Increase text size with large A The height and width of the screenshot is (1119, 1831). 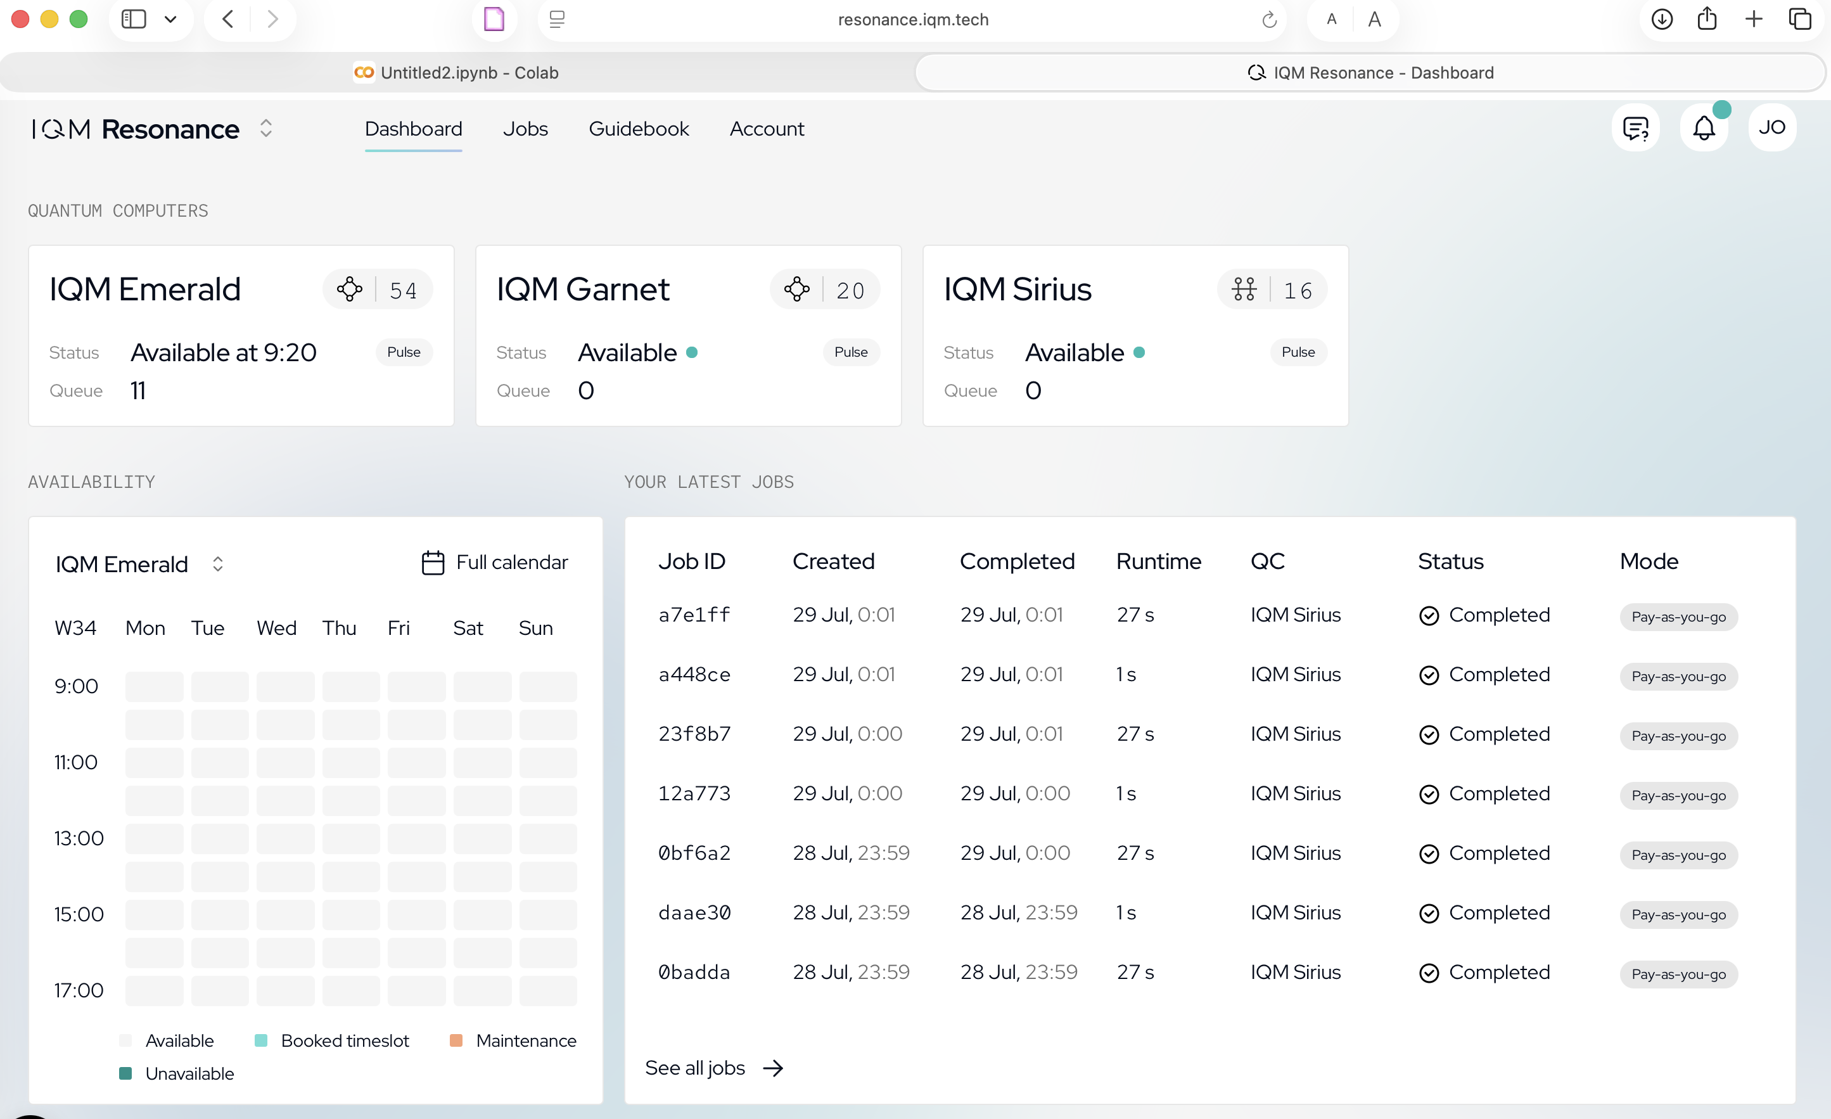coord(1375,19)
